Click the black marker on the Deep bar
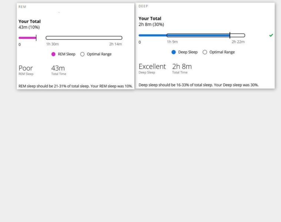The image size is (281, 222). [x=230, y=36]
